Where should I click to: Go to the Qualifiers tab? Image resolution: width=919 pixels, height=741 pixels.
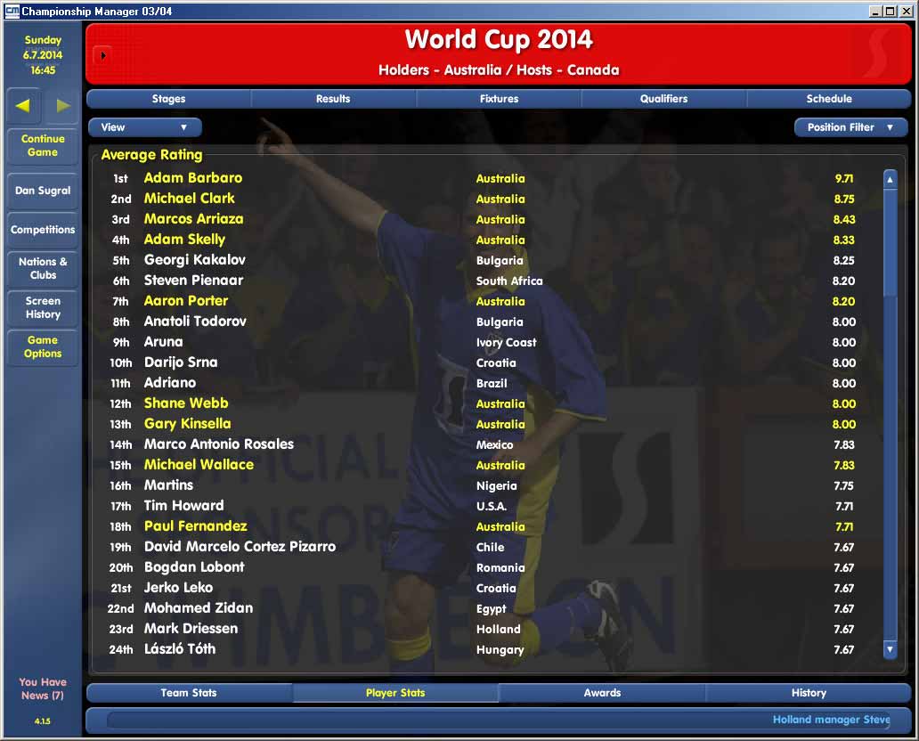pos(663,99)
